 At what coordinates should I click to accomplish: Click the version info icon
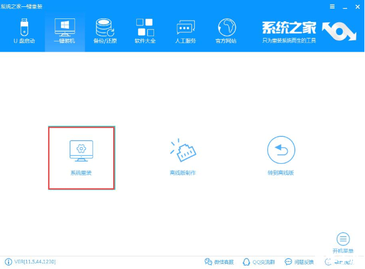(9, 262)
